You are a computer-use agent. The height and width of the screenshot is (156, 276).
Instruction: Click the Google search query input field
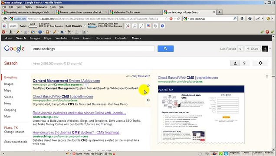92,49
